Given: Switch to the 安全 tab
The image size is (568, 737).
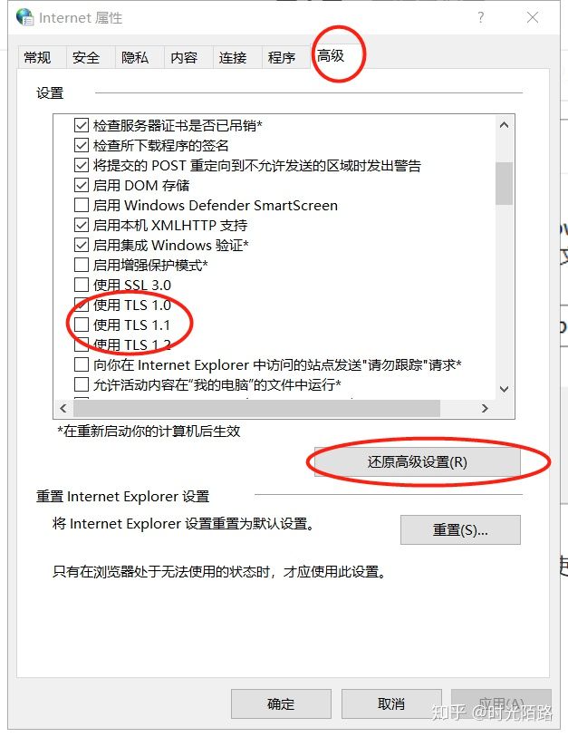Looking at the screenshot, I should click(x=86, y=58).
